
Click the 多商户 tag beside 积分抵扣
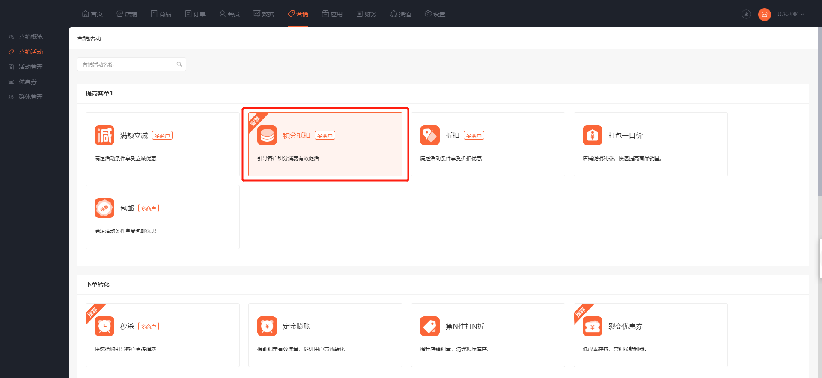pyautogui.click(x=325, y=136)
